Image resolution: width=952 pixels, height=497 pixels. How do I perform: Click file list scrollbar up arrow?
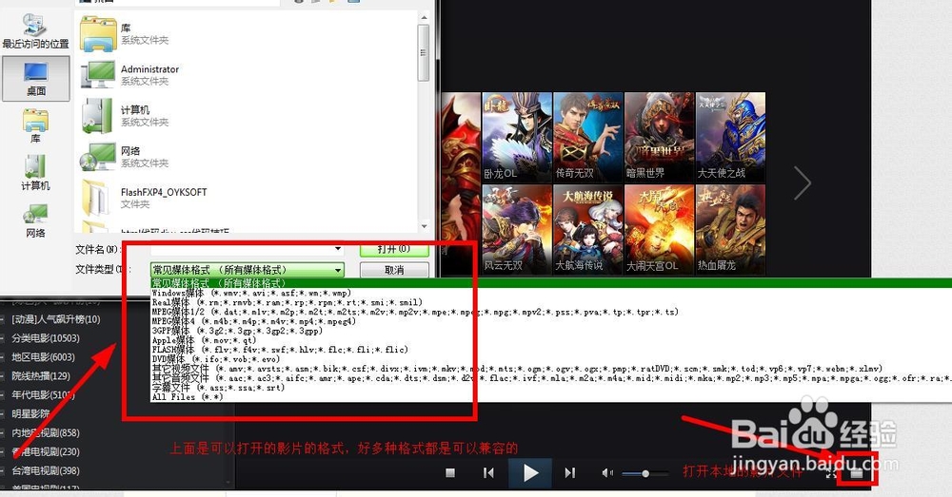(424, 17)
